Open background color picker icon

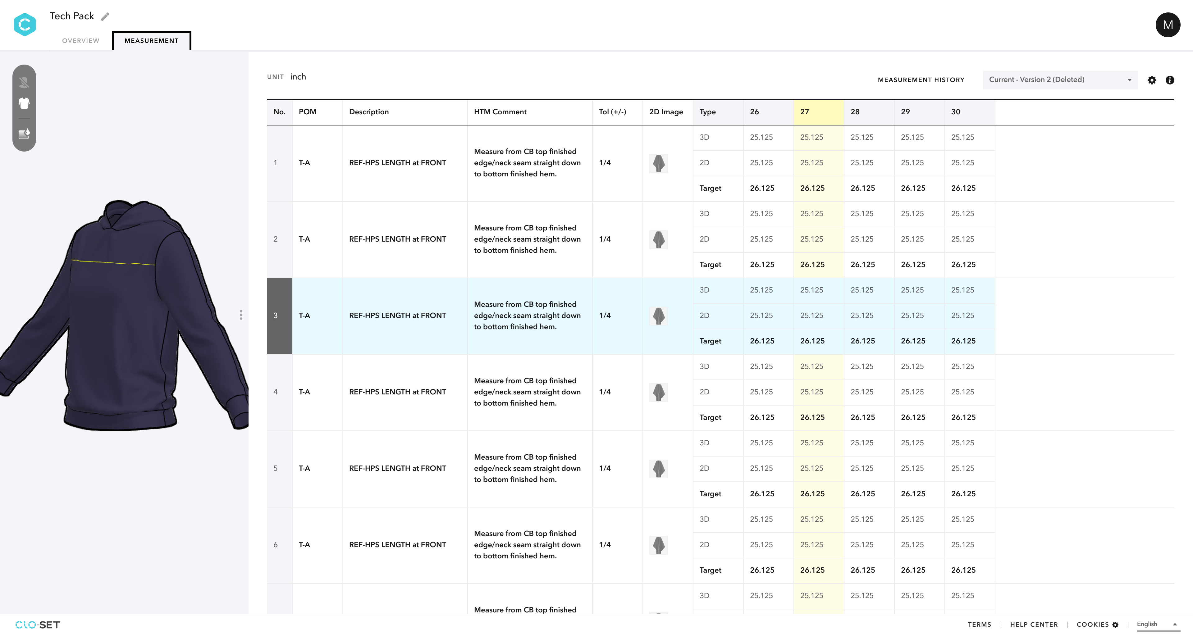click(24, 134)
